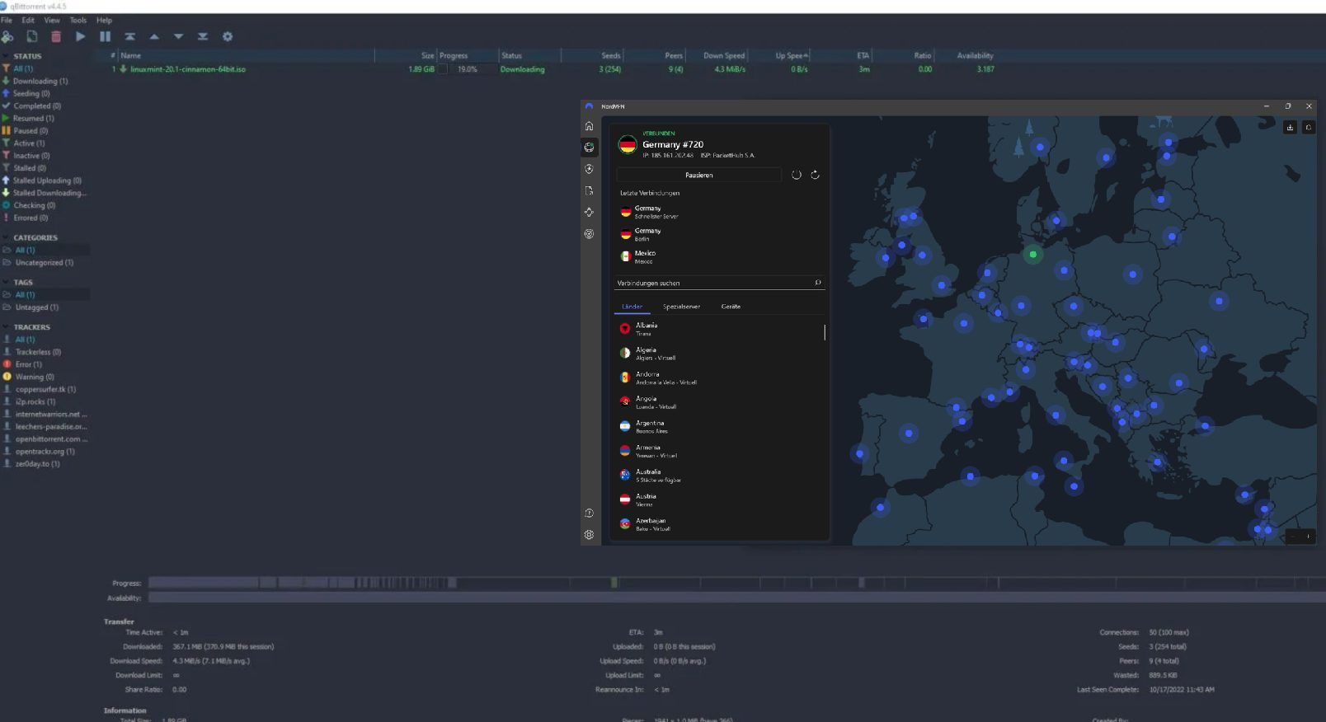The image size is (1326, 722).
Task: Switch to the Spezialserver tab
Action: (x=681, y=307)
